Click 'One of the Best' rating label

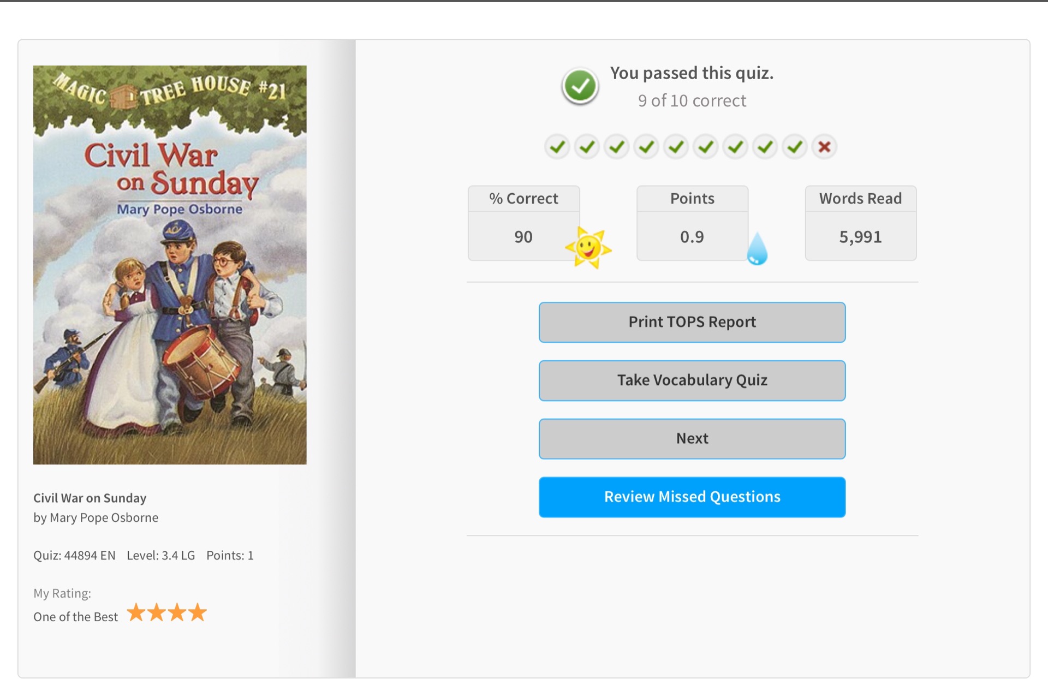[x=75, y=617]
